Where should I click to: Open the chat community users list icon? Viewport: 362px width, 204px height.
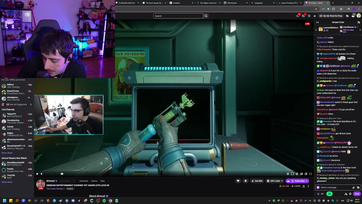[359, 22]
